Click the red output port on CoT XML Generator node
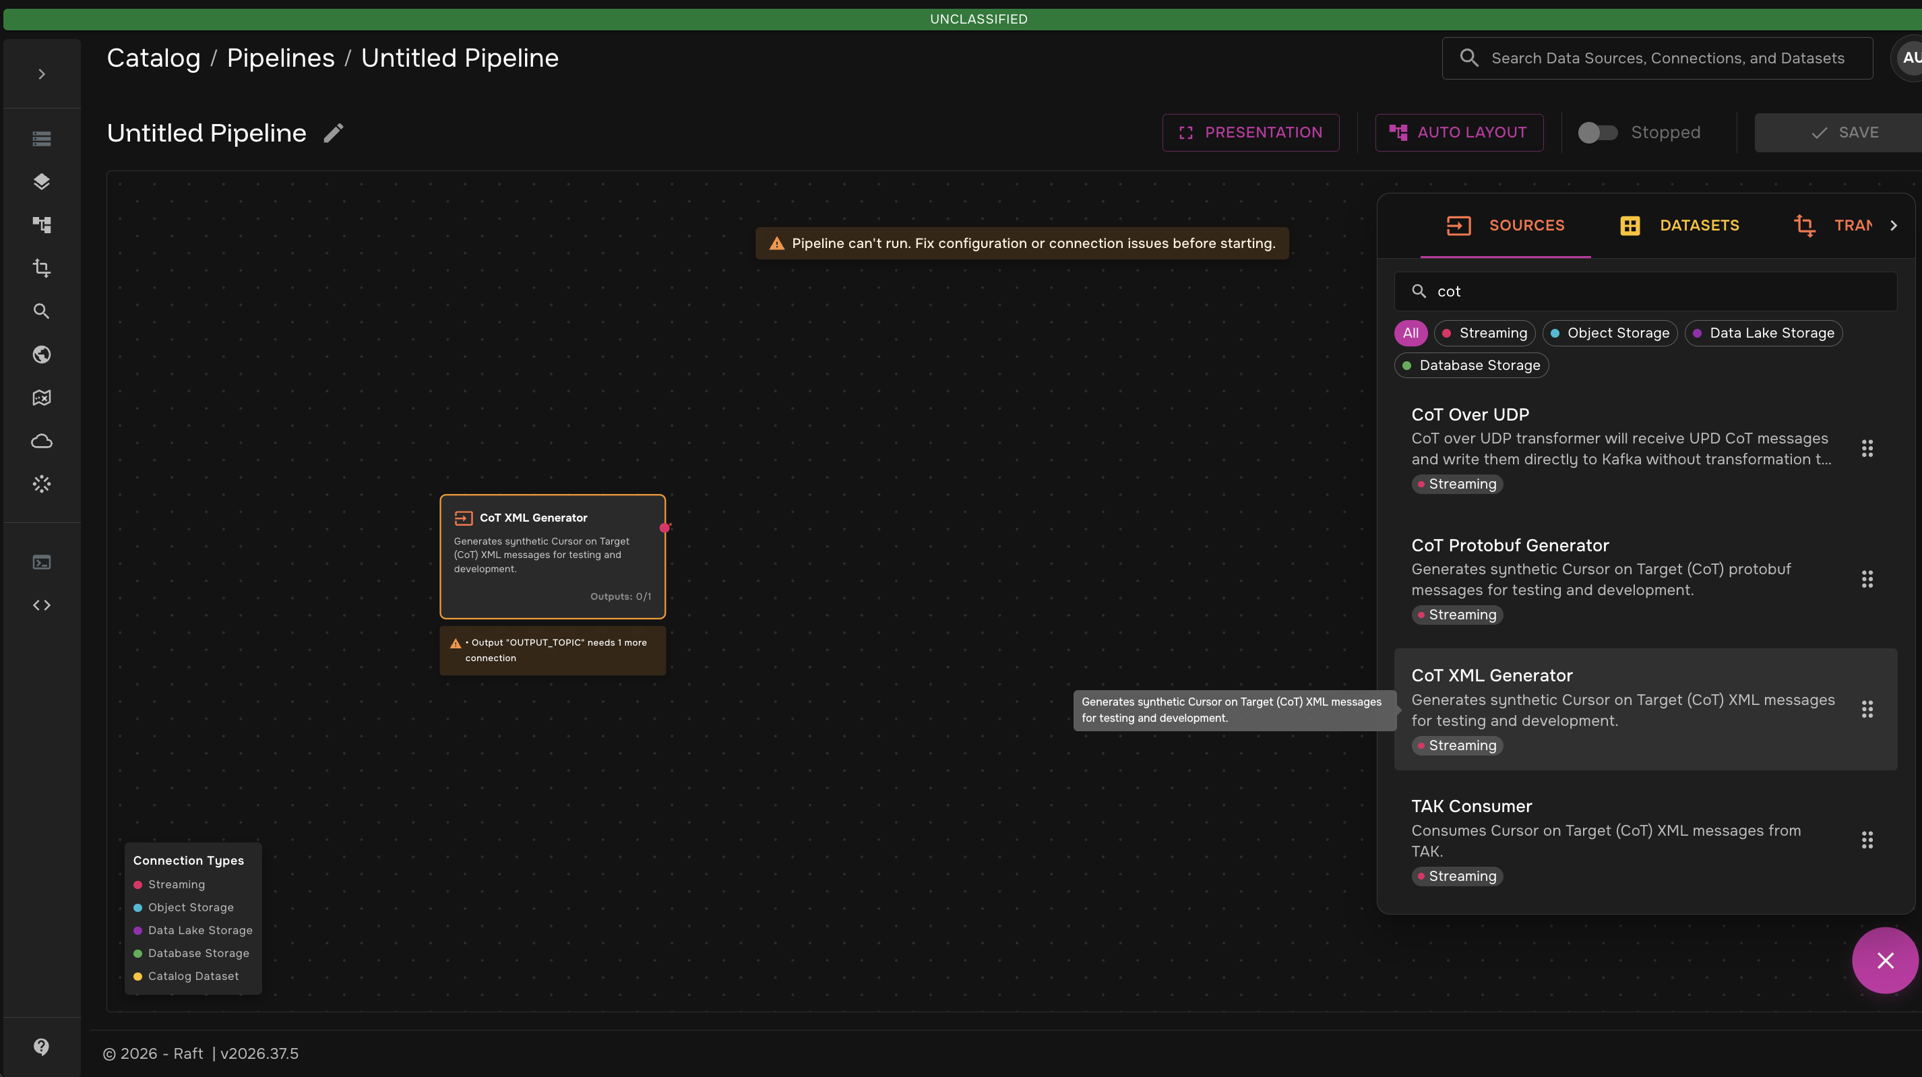 664,528
